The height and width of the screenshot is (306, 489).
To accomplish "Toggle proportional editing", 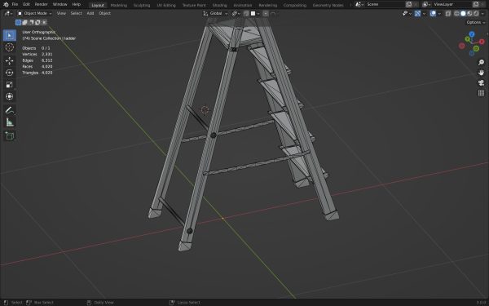I will [x=266, y=13].
